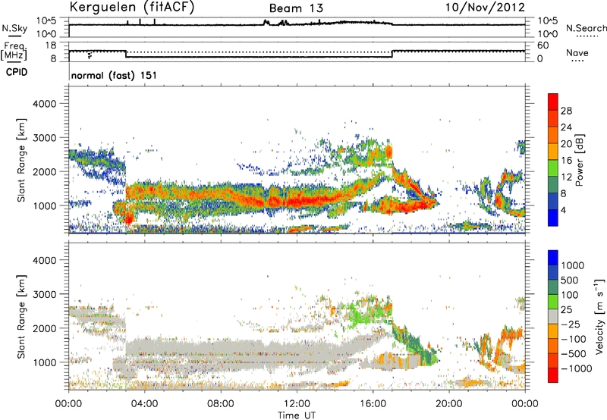607x420 pixels.
Task: Pick the bright blue bottom Power color segment
Action: coord(553,218)
